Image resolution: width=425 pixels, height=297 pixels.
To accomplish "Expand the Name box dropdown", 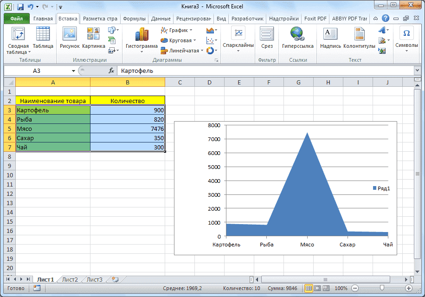I will [x=73, y=71].
